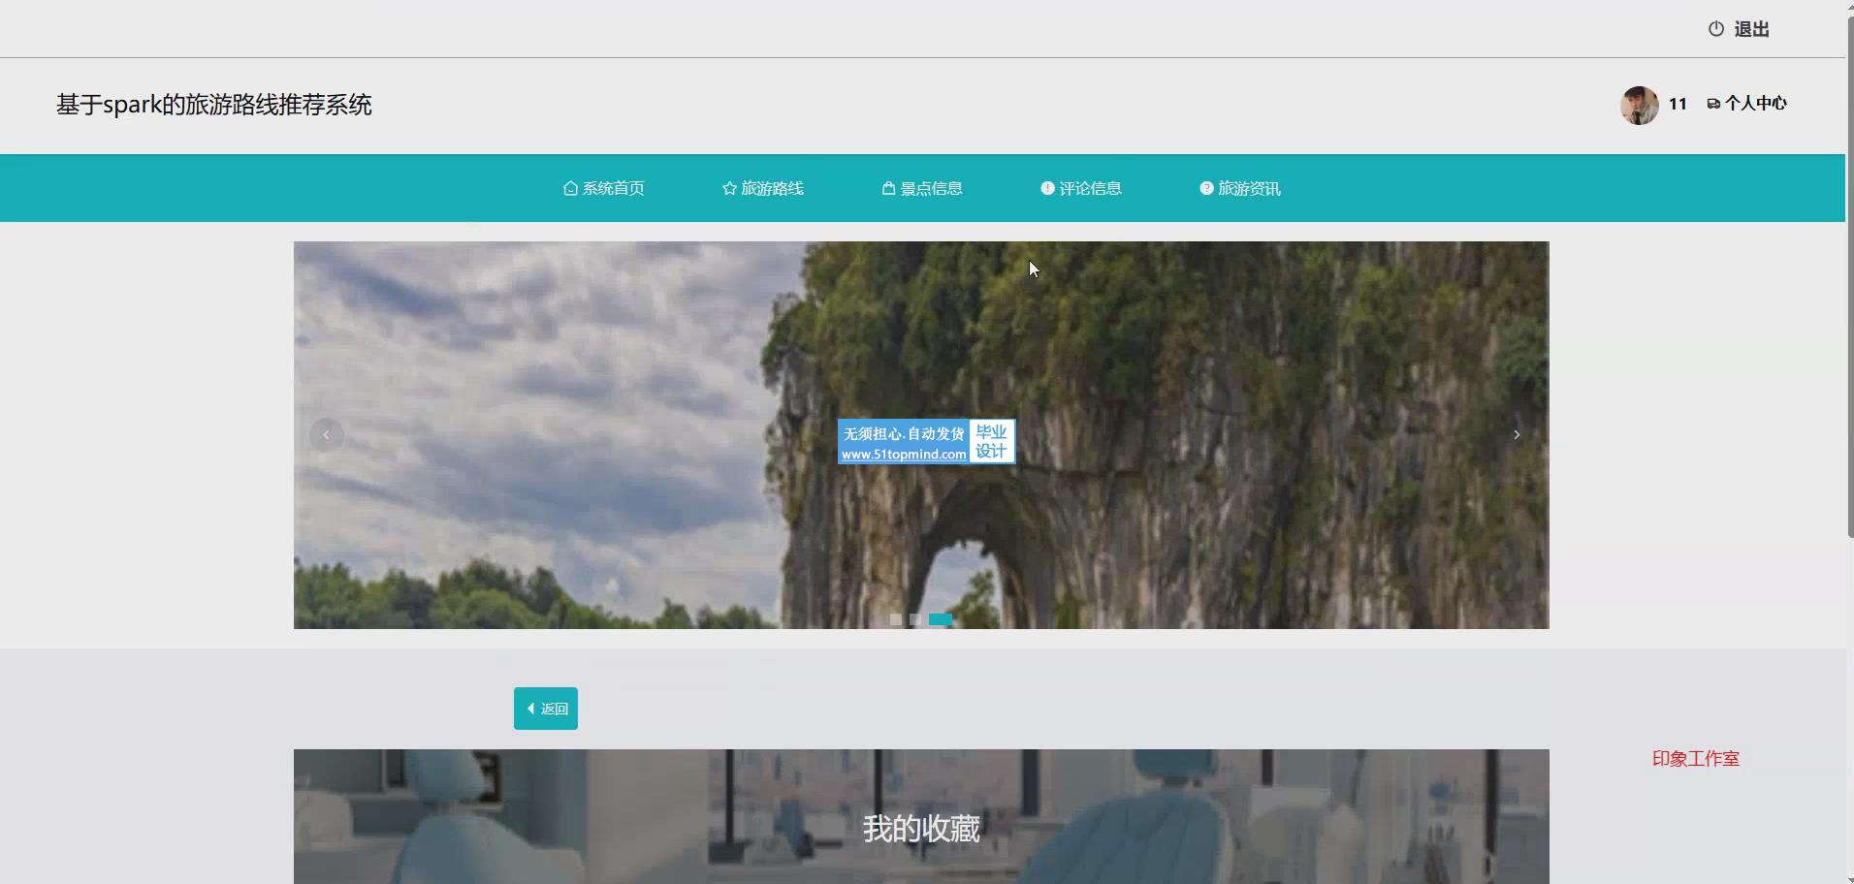Click the red 印象工作室 text

[x=1695, y=759]
